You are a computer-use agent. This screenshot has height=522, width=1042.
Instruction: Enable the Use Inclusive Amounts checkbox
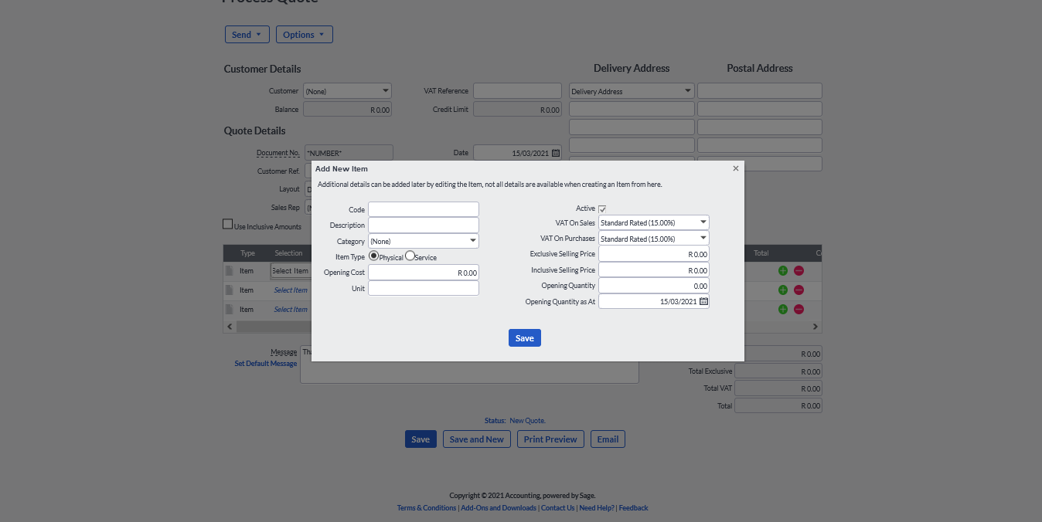[228, 223]
